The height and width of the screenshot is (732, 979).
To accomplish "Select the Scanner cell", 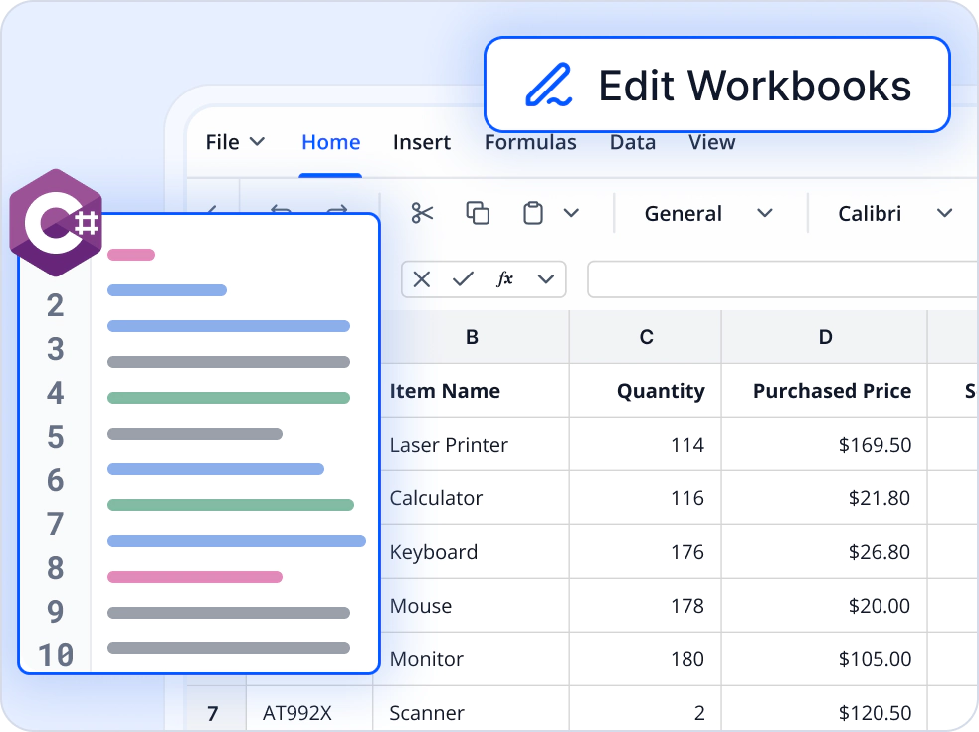I will (x=472, y=709).
